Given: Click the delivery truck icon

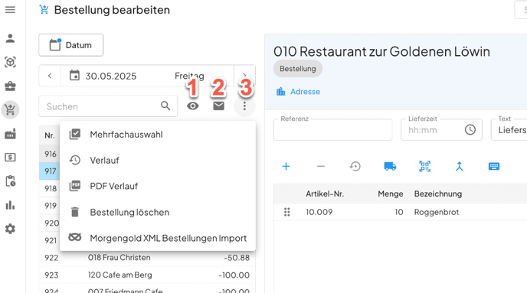Looking at the screenshot, I should pyautogui.click(x=390, y=167).
